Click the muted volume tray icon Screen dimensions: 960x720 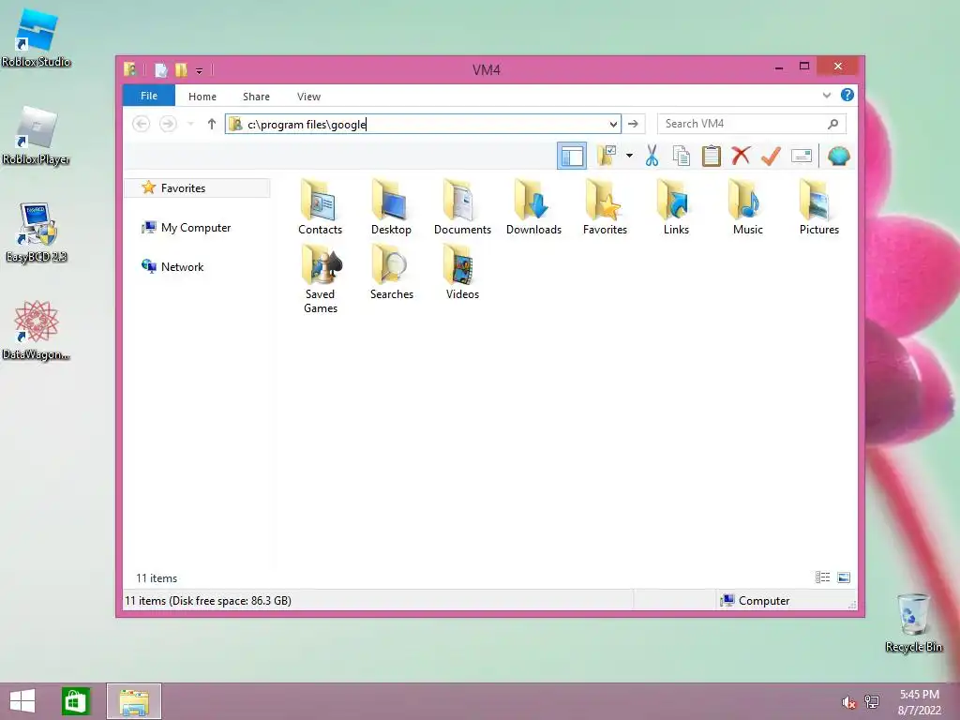click(x=848, y=702)
